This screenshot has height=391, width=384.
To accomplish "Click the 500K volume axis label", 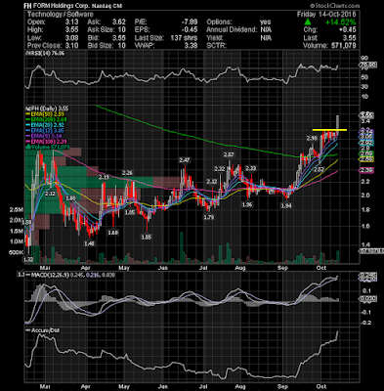I will coord(17,252).
